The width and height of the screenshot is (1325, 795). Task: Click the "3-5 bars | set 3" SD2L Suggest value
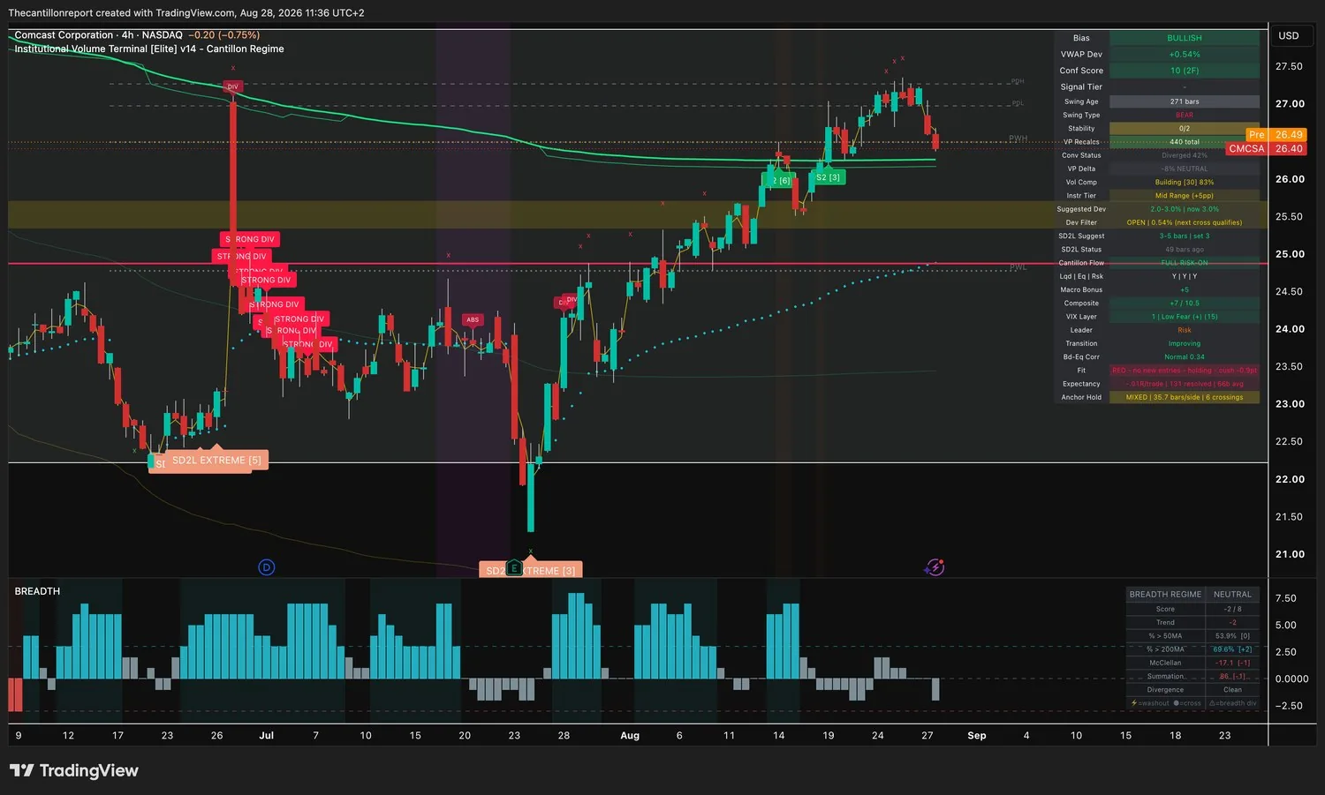pyautogui.click(x=1185, y=236)
